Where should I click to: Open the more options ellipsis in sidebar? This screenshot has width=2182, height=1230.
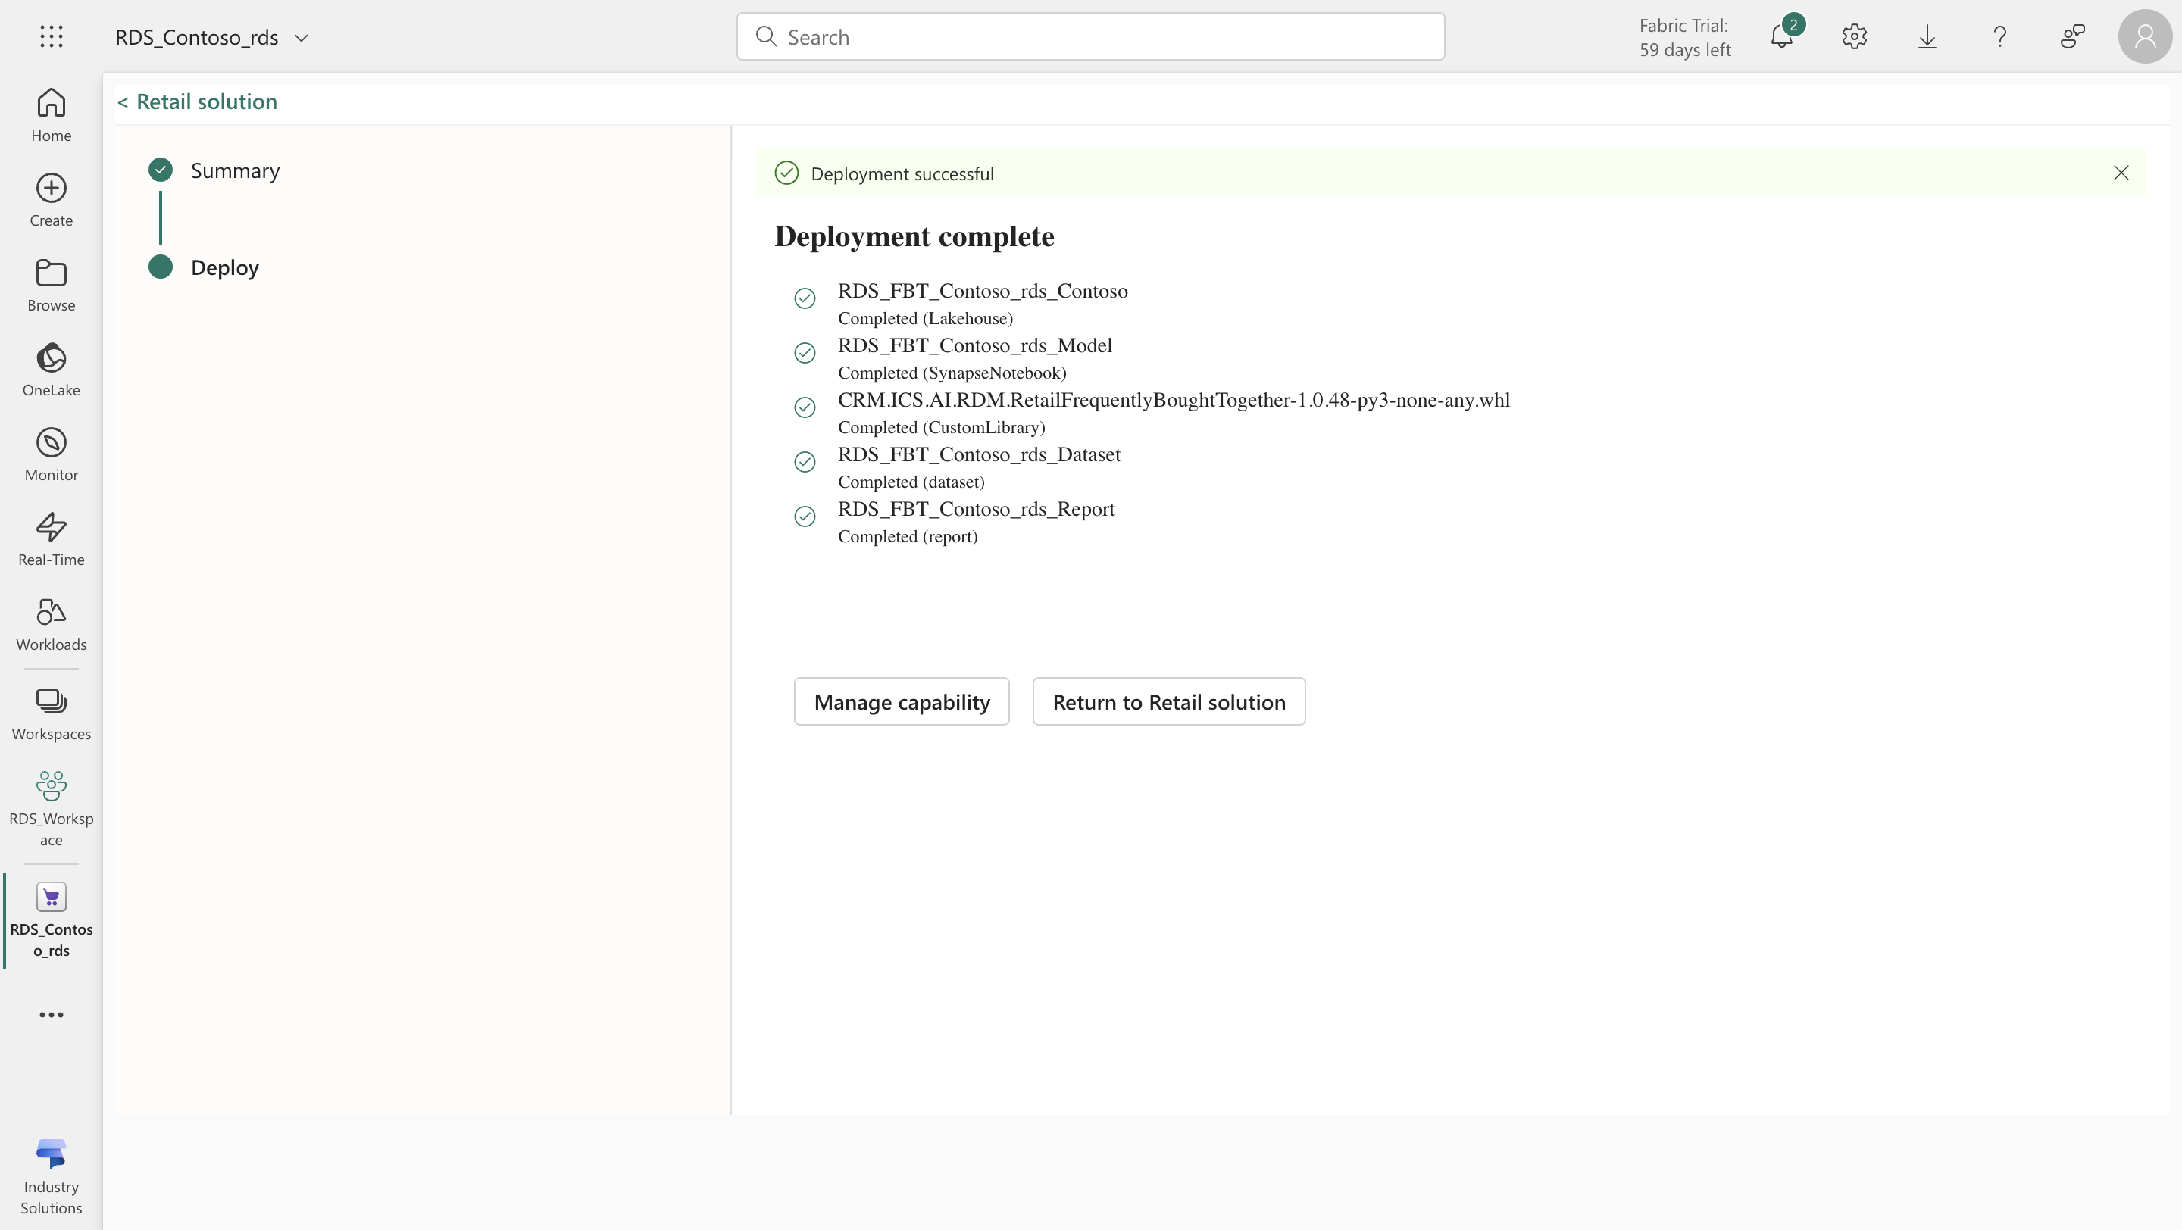[51, 1014]
